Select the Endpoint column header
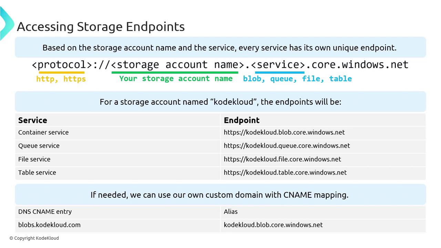The image size is (441, 248). (242, 120)
